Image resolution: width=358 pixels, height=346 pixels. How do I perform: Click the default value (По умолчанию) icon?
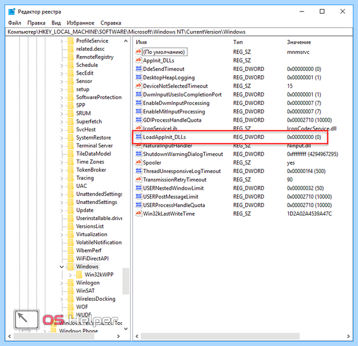[138, 52]
